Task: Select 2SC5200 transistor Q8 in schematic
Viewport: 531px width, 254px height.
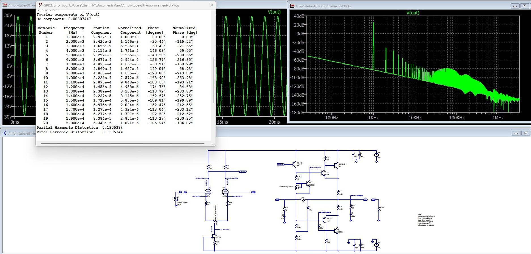Action: [337, 231]
